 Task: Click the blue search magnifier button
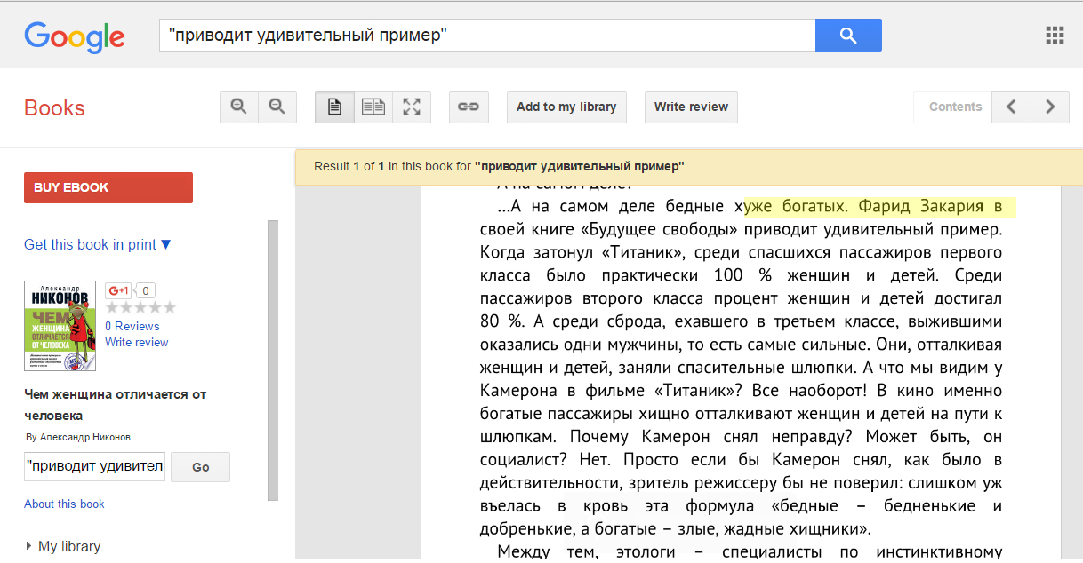(847, 36)
